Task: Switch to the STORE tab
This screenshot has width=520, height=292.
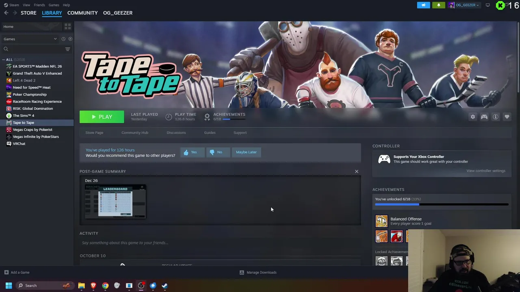Action: pos(28,13)
